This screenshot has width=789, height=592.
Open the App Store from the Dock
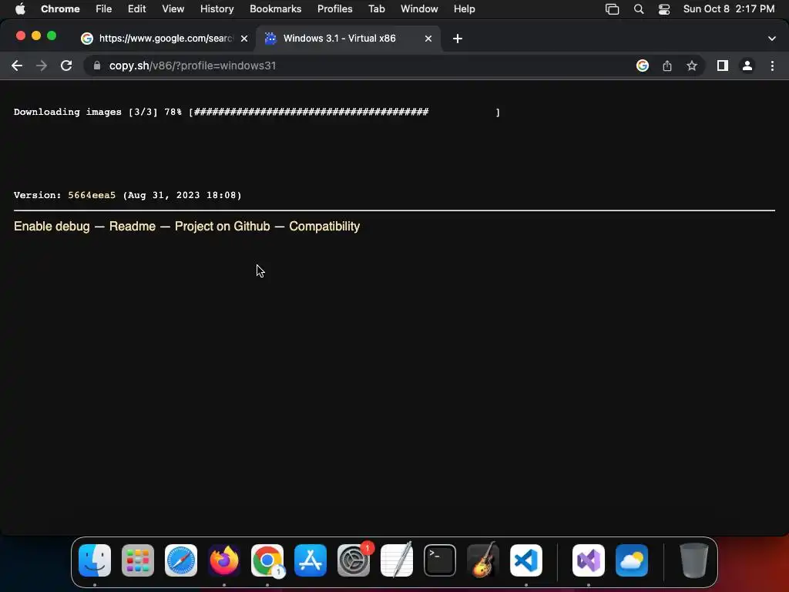(311, 560)
